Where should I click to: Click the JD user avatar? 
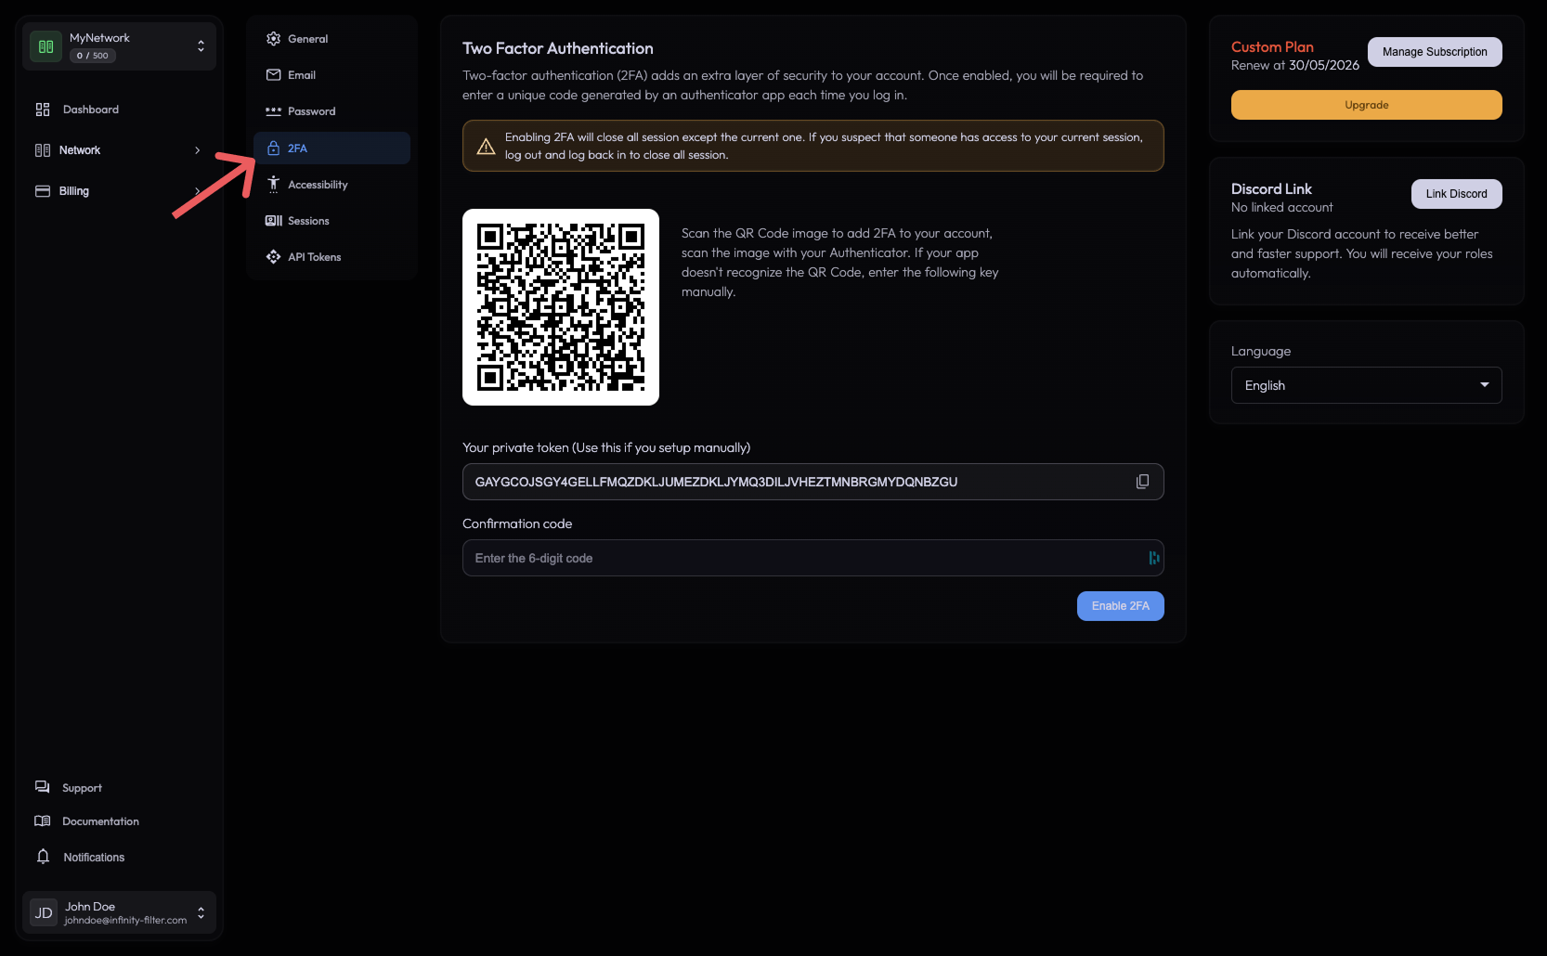click(x=44, y=913)
